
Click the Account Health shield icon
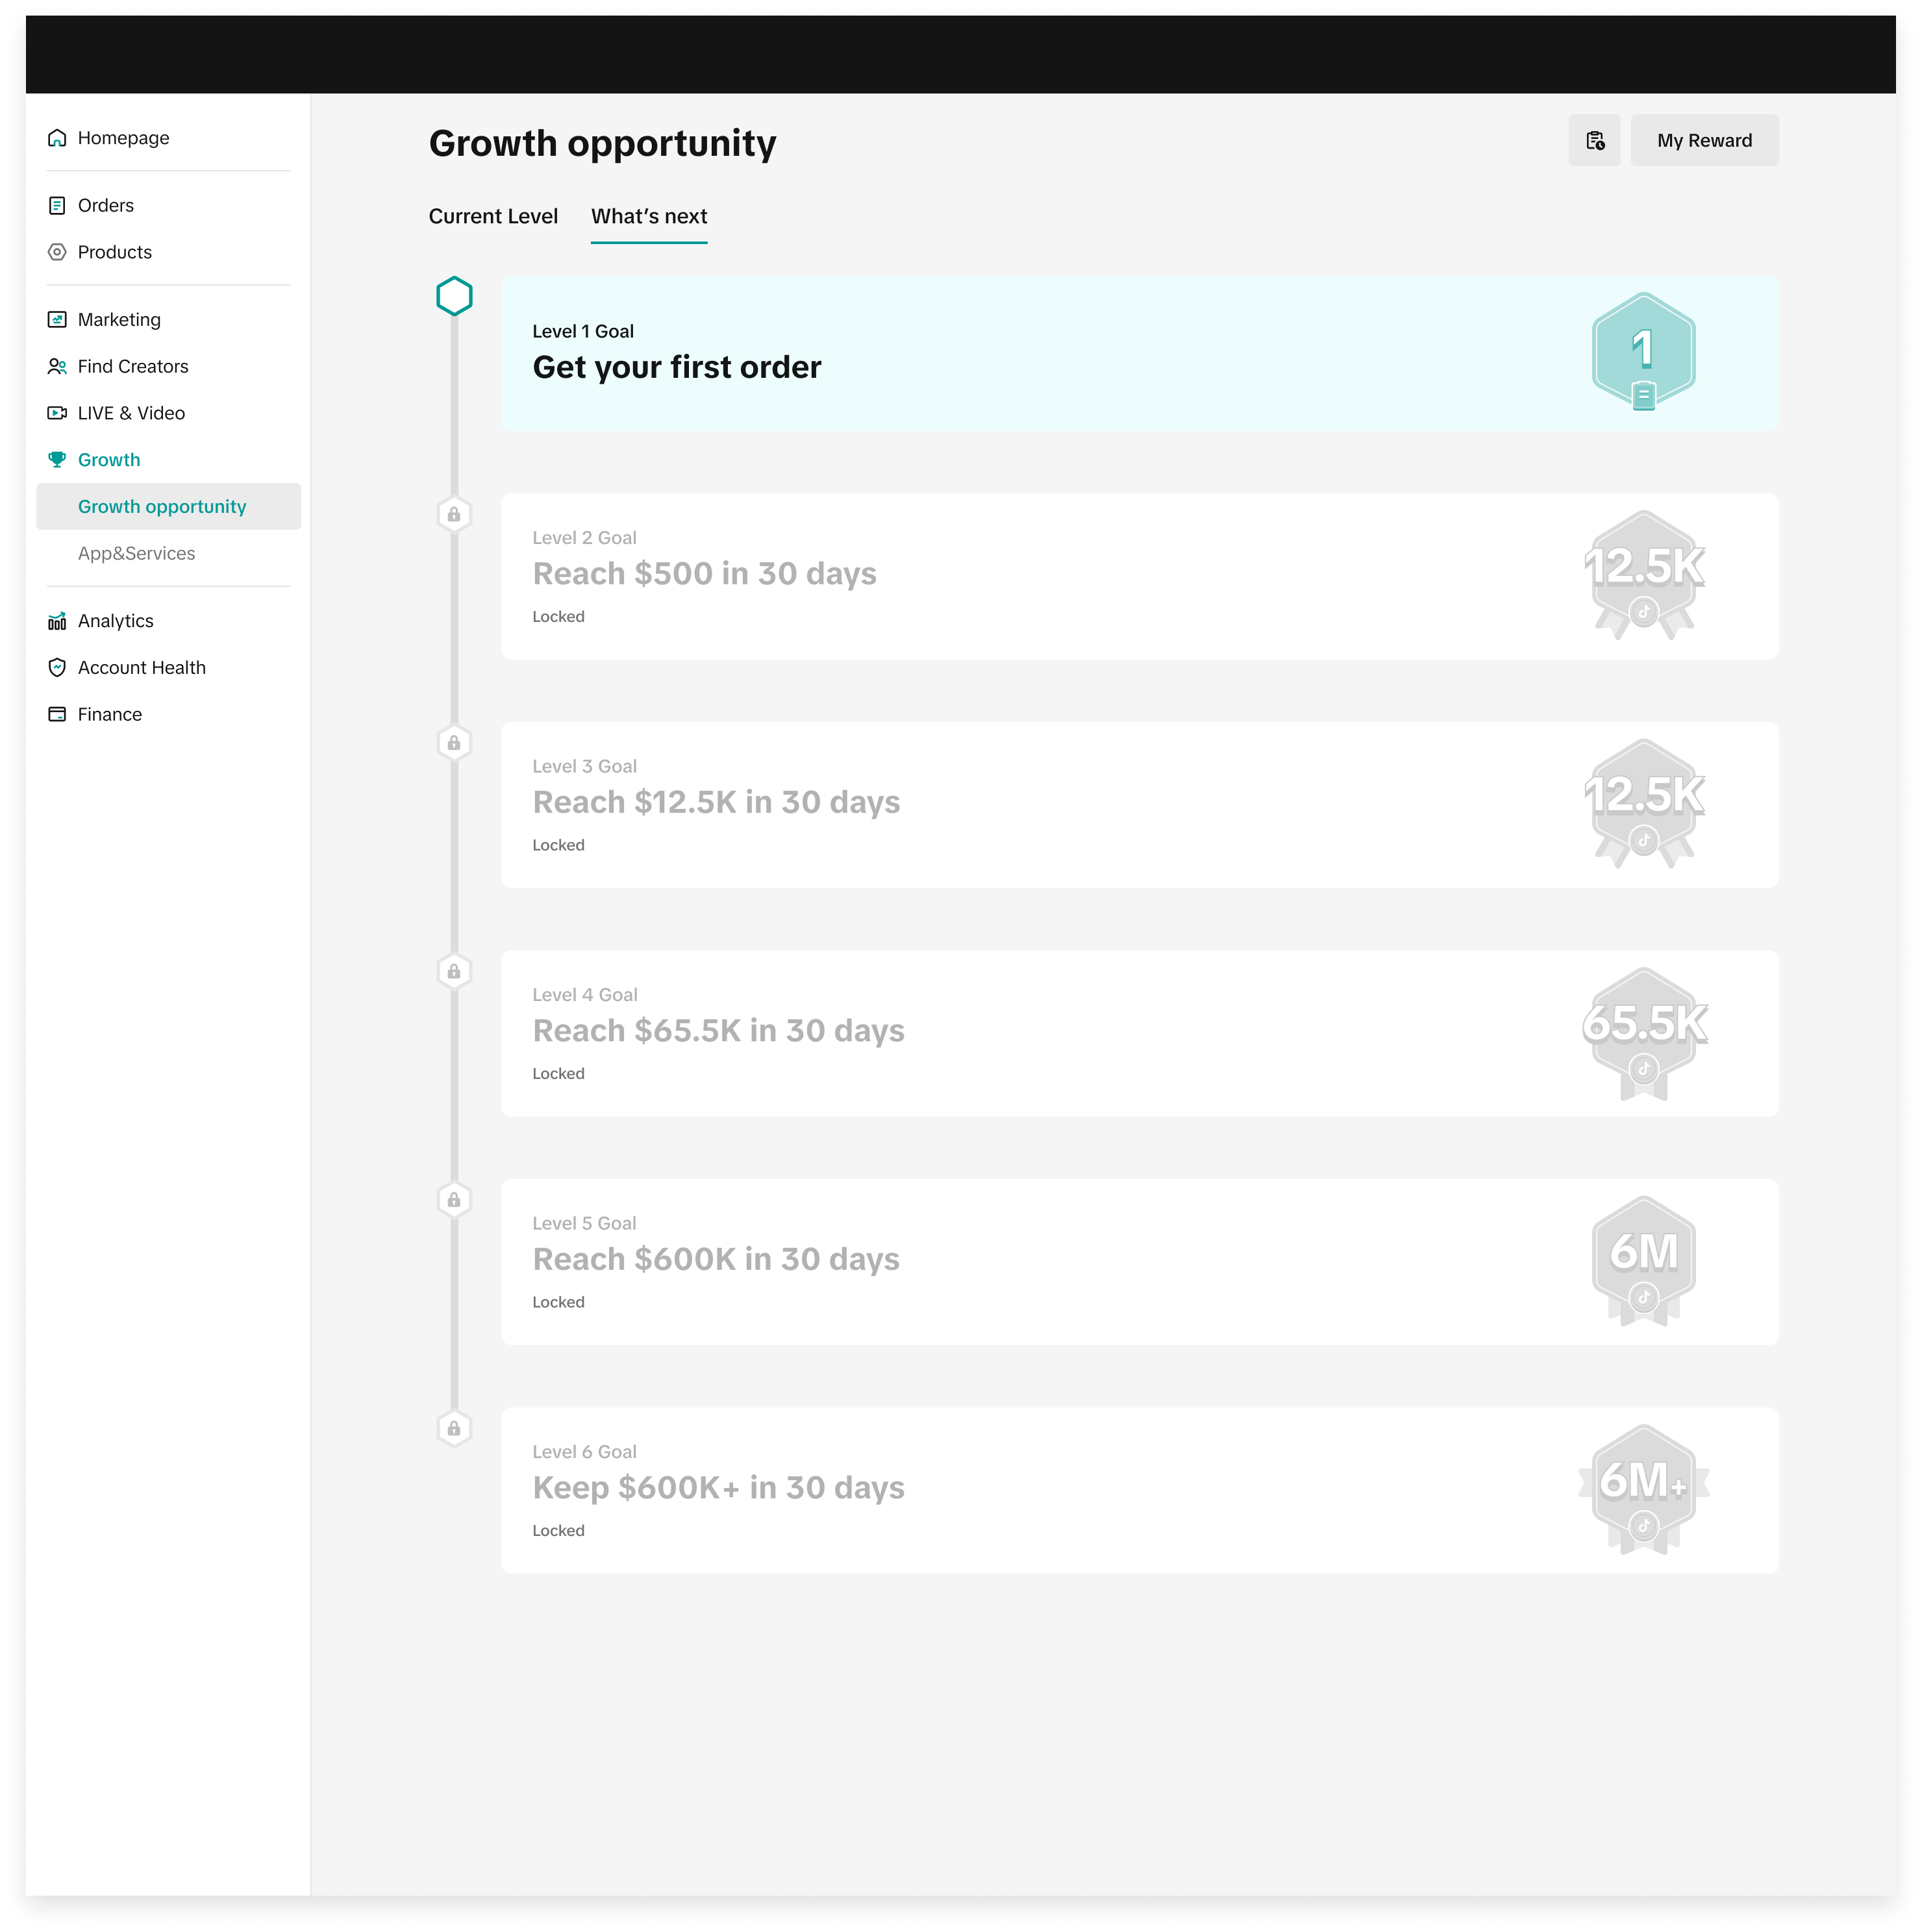pos(57,667)
